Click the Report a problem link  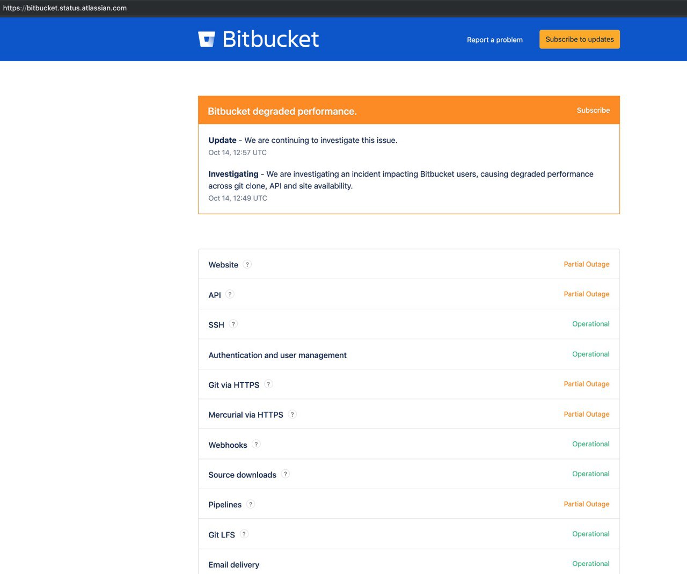coord(495,40)
